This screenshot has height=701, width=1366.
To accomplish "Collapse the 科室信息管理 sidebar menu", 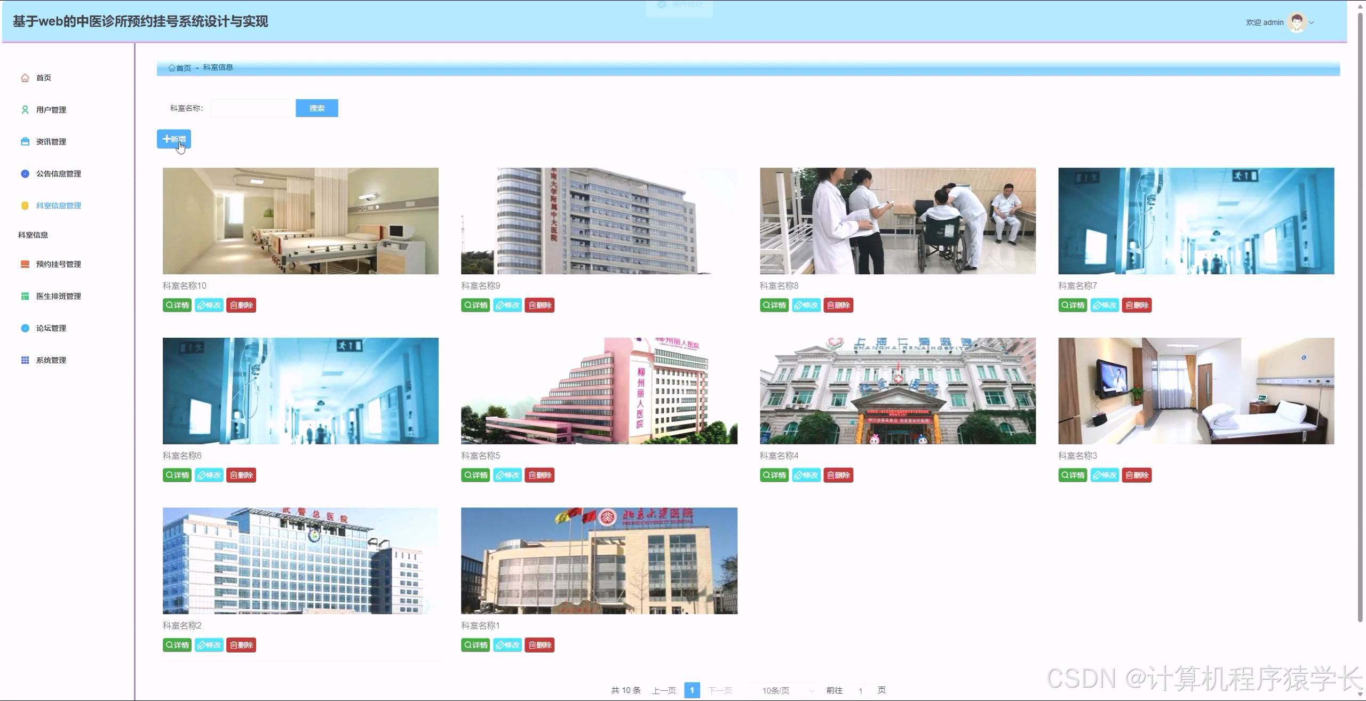I will pos(58,206).
